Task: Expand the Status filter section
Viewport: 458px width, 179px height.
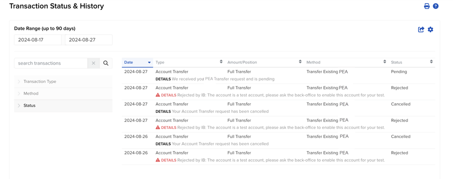Action: click(x=29, y=105)
